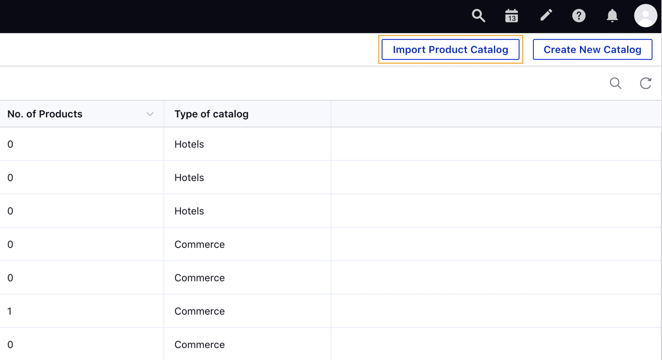
Task: Select the Commerce cell with 1 product
Action: tap(247, 311)
